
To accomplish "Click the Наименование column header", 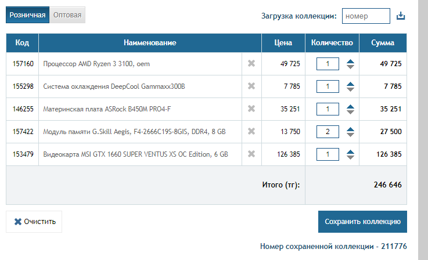I will [150, 43].
